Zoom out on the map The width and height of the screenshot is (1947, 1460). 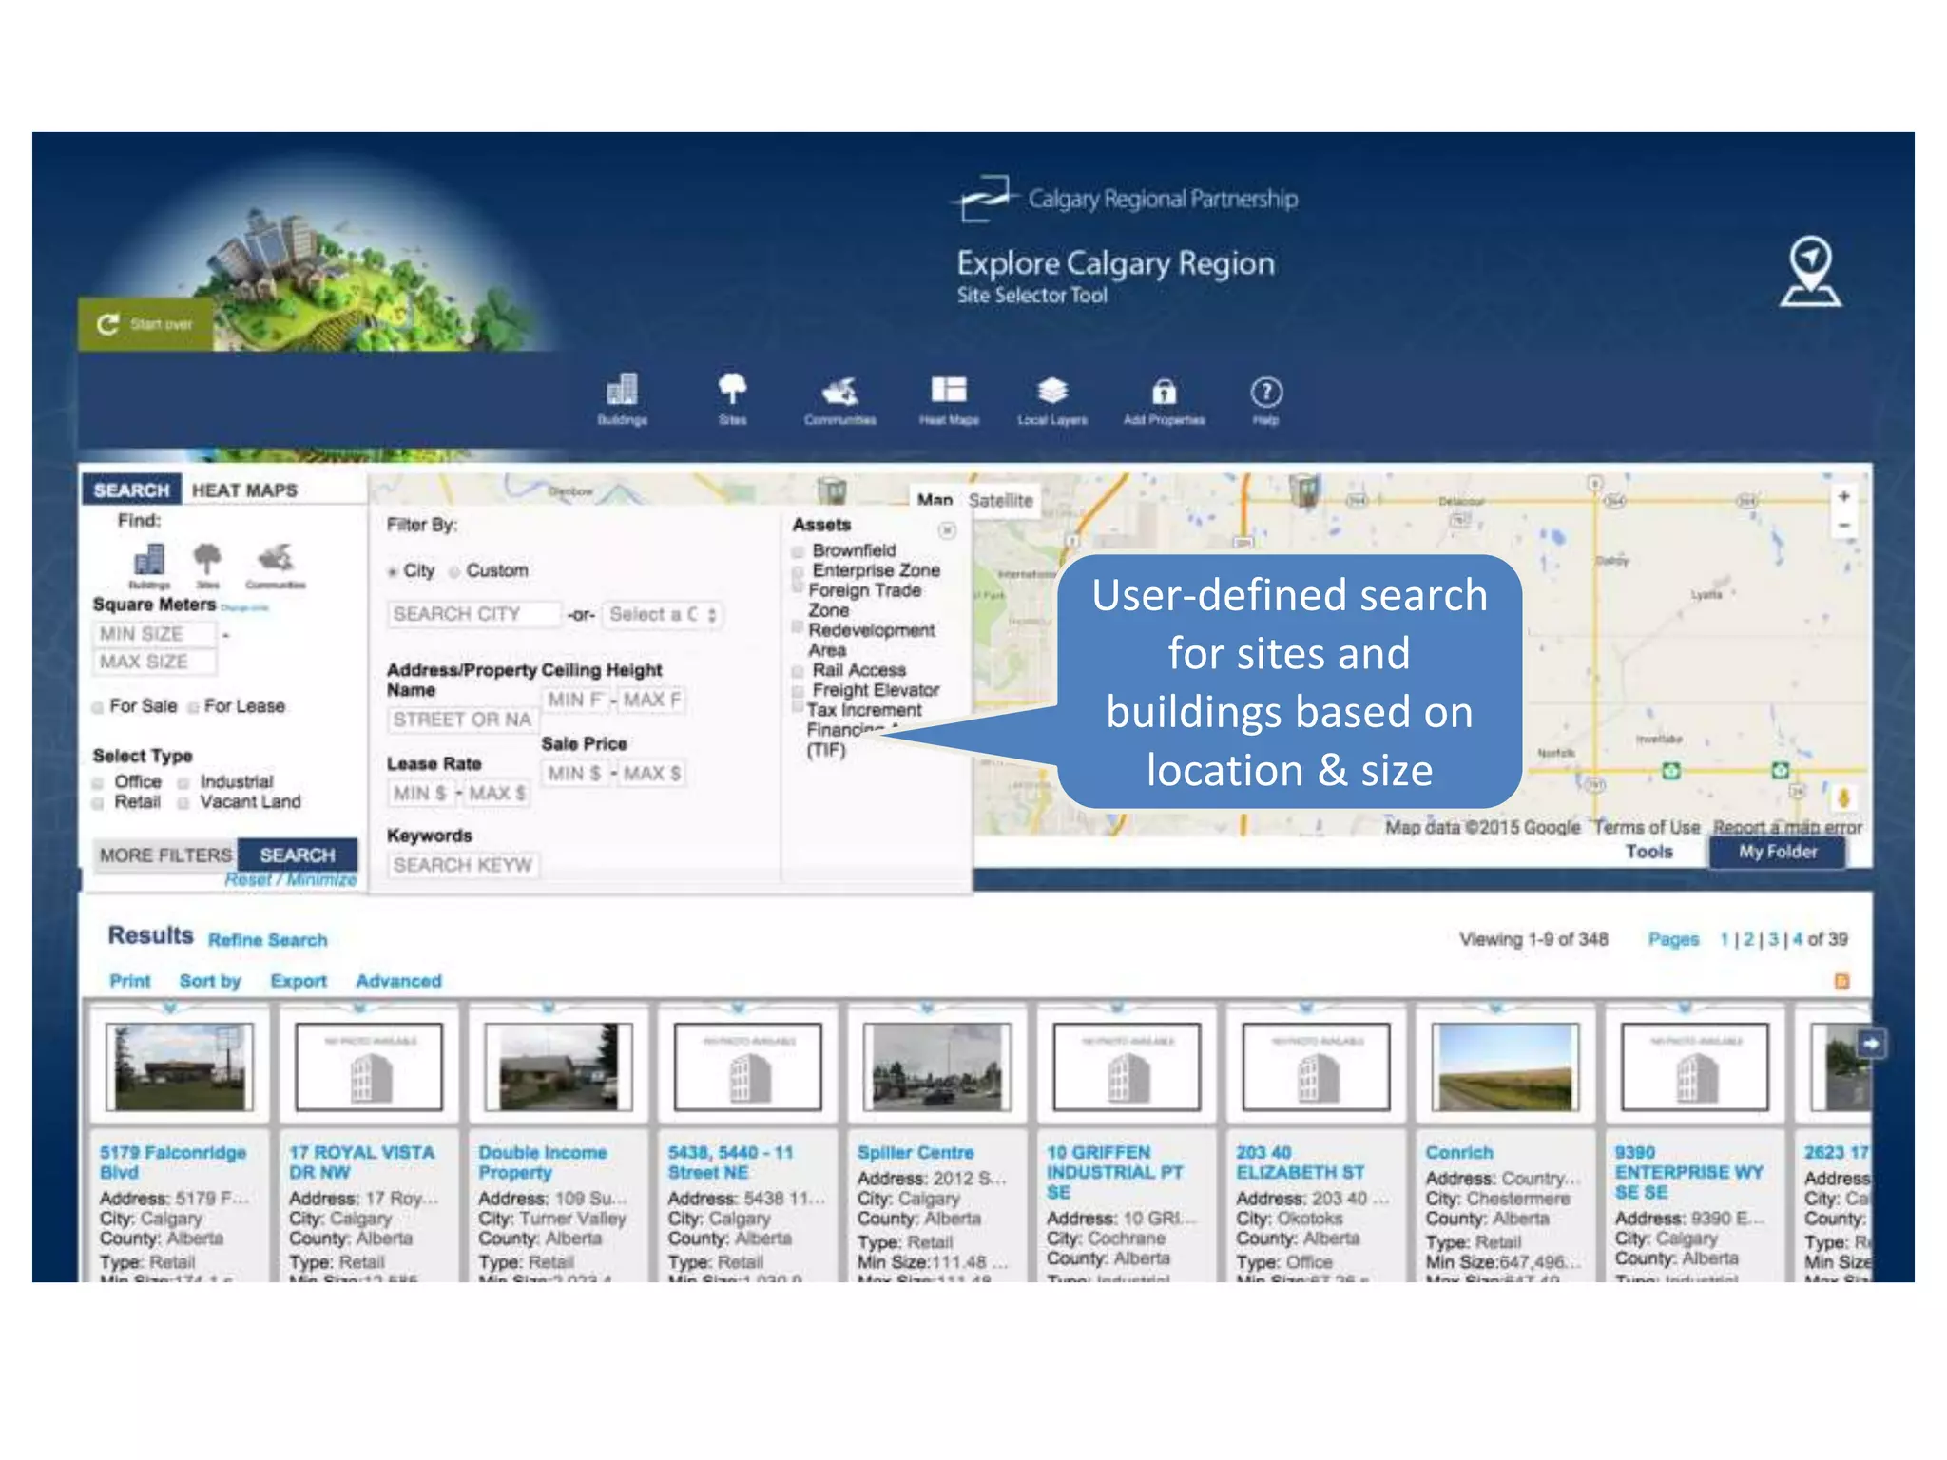[x=1843, y=526]
